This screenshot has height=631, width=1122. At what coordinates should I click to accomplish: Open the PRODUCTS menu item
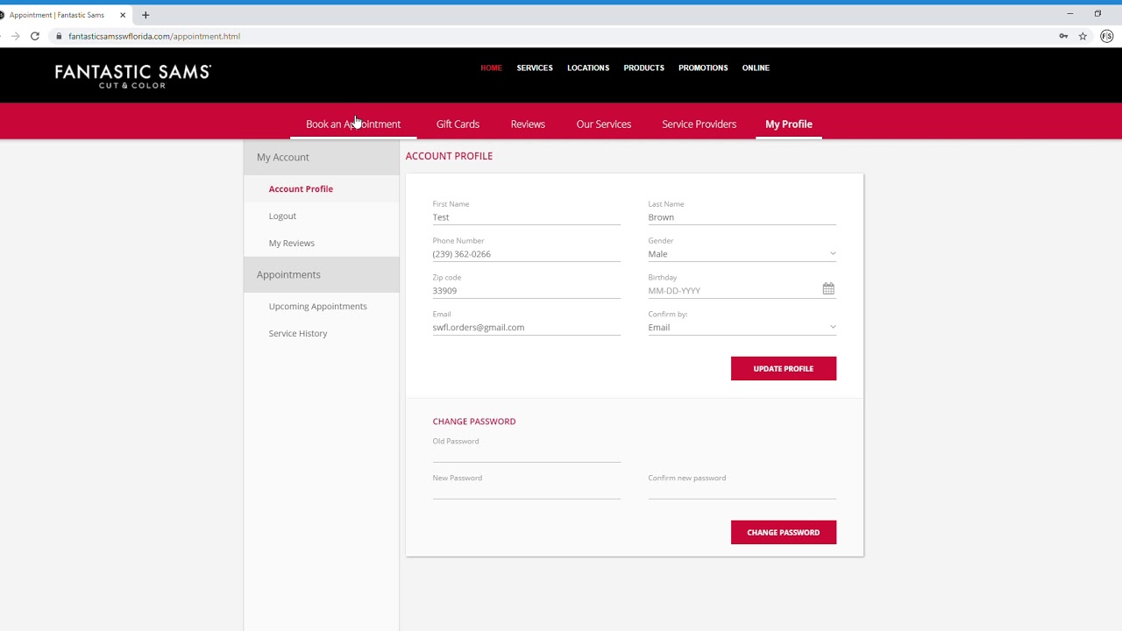(x=643, y=67)
